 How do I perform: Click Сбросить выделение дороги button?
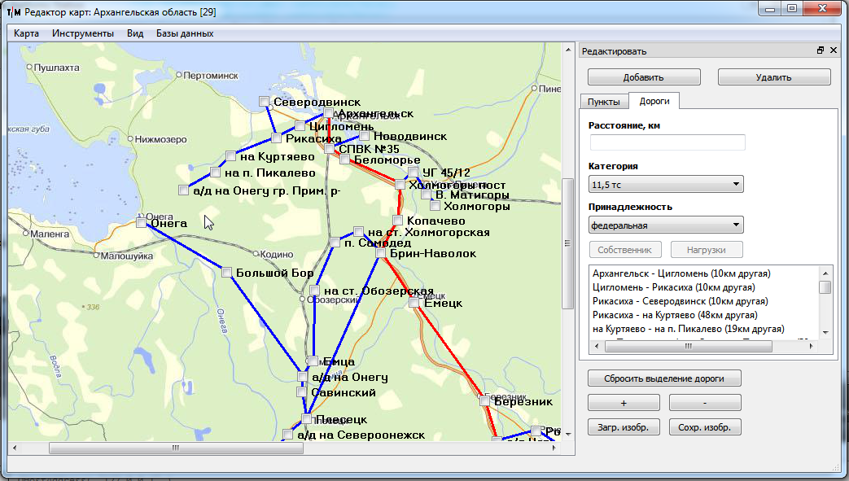click(x=664, y=378)
